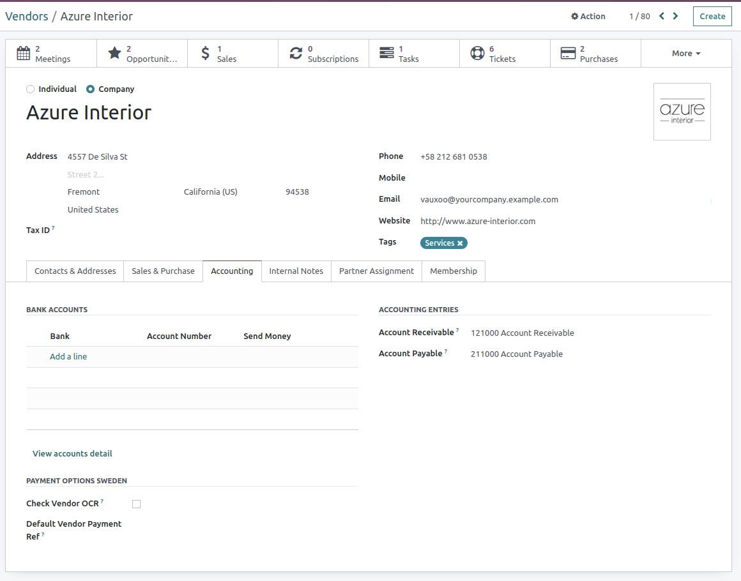
Task: Select the Company radio button
Action: tap(90, 89)
